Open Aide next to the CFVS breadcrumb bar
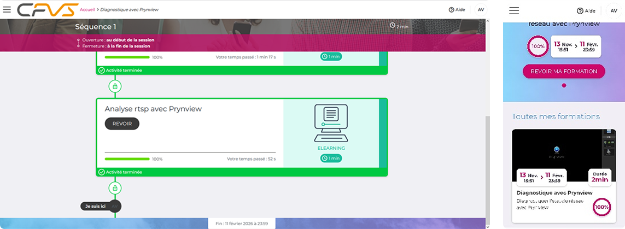The height and width of the screenshot is (229, 625). coord(456,10)
